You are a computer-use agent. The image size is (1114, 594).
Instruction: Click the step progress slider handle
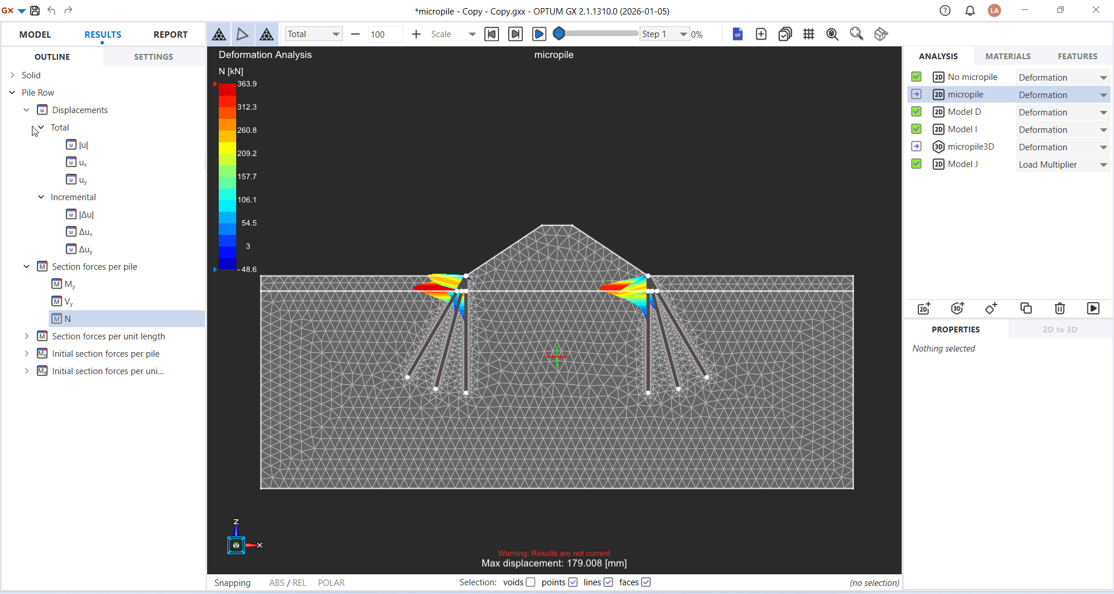coord(559,34)
